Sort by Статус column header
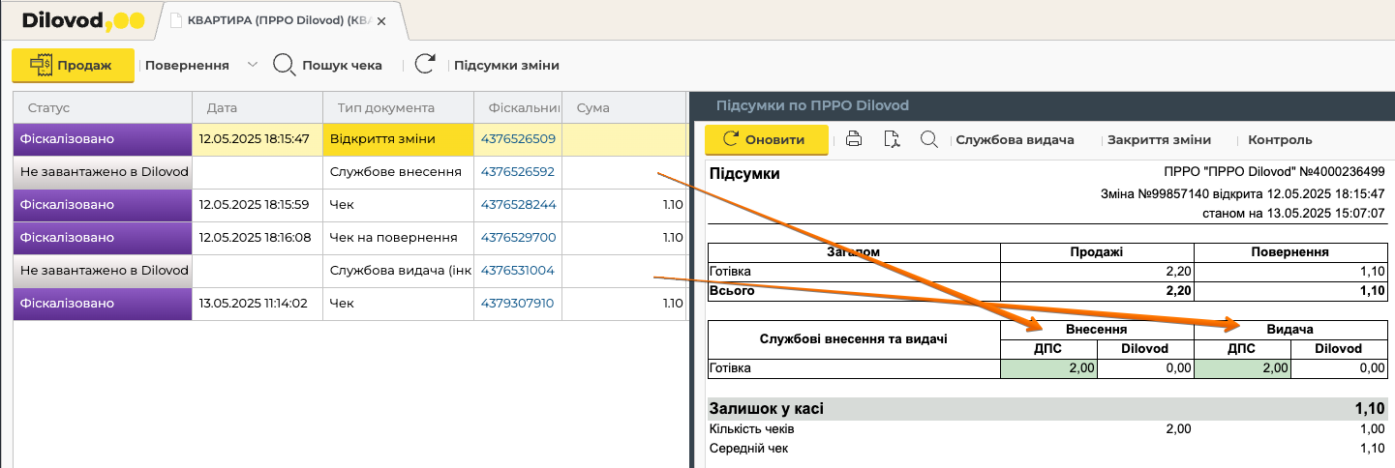Screen dimensions: 1395x468 click(103, 107)
